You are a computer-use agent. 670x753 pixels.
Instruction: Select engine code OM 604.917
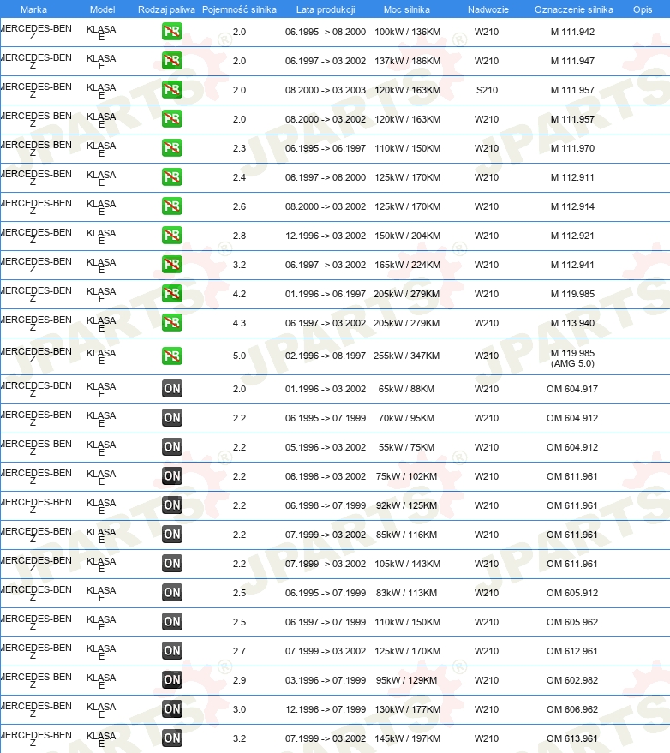click(x=572, y=389)
